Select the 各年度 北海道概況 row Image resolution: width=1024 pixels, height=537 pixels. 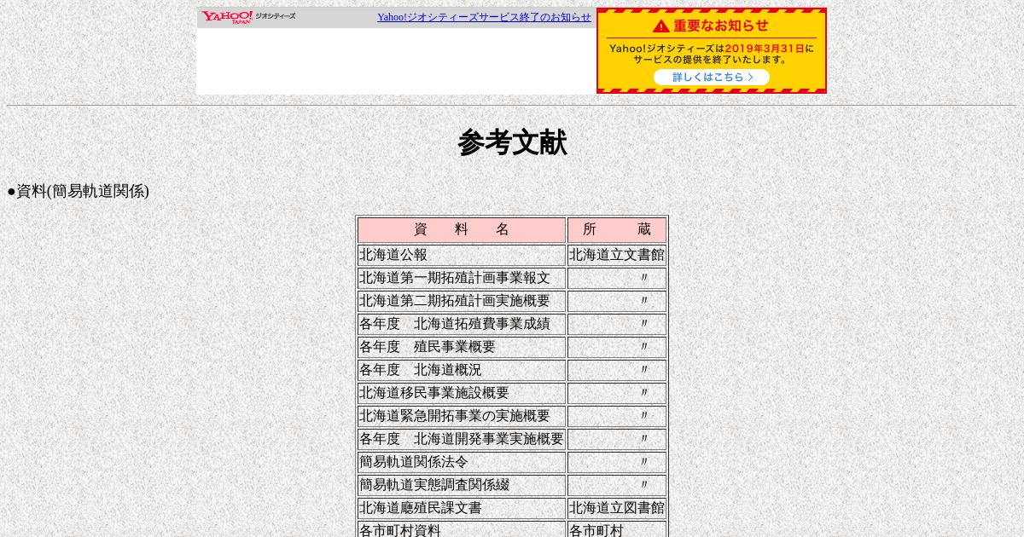[x=512, y=370]
